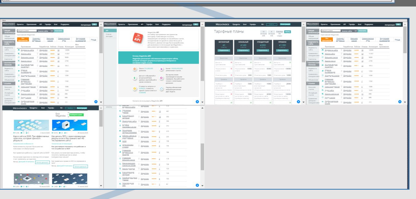Click the app icon in the scrolled list row showing 156
Screen dimensions: 416x199
pyautogui.click(x=120, y=164)
